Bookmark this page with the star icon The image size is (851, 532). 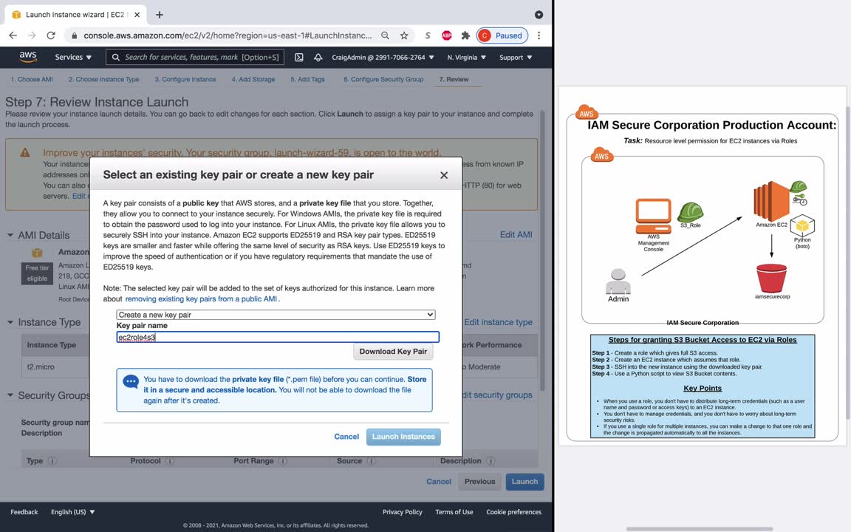[404, 35]
